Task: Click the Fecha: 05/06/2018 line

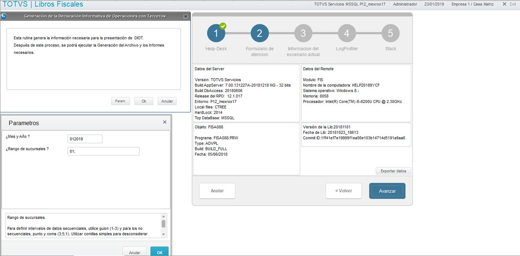Action: [211, 154]
